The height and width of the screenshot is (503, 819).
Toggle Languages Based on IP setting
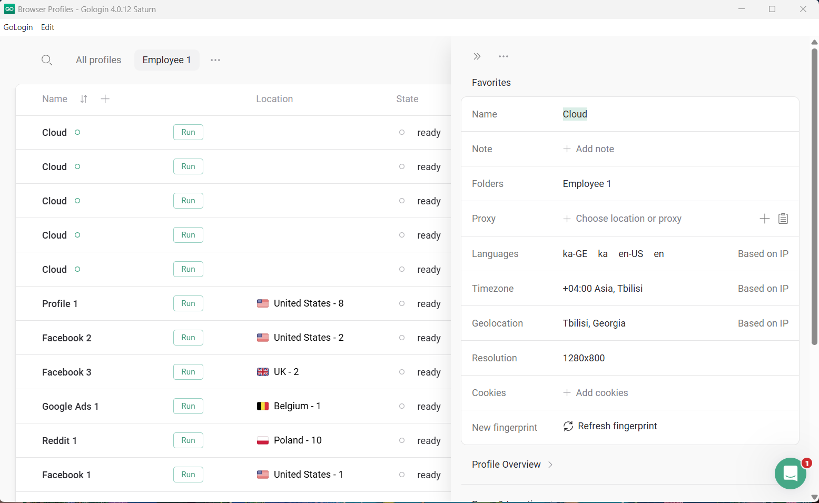click(763, 254)
